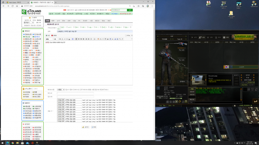Click Windows Start button
This screenshot has width=259, height=145.
[2, 143]
